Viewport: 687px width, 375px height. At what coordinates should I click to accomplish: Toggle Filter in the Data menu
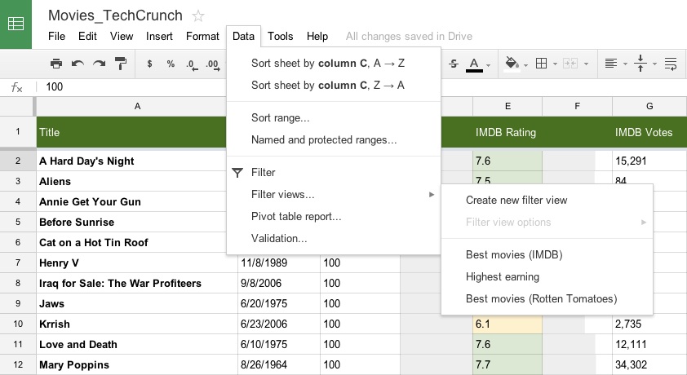[x=263, y=173]
